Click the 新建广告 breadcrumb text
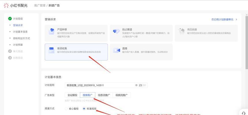This screenshot has height=115, width=248. (54, 5)
